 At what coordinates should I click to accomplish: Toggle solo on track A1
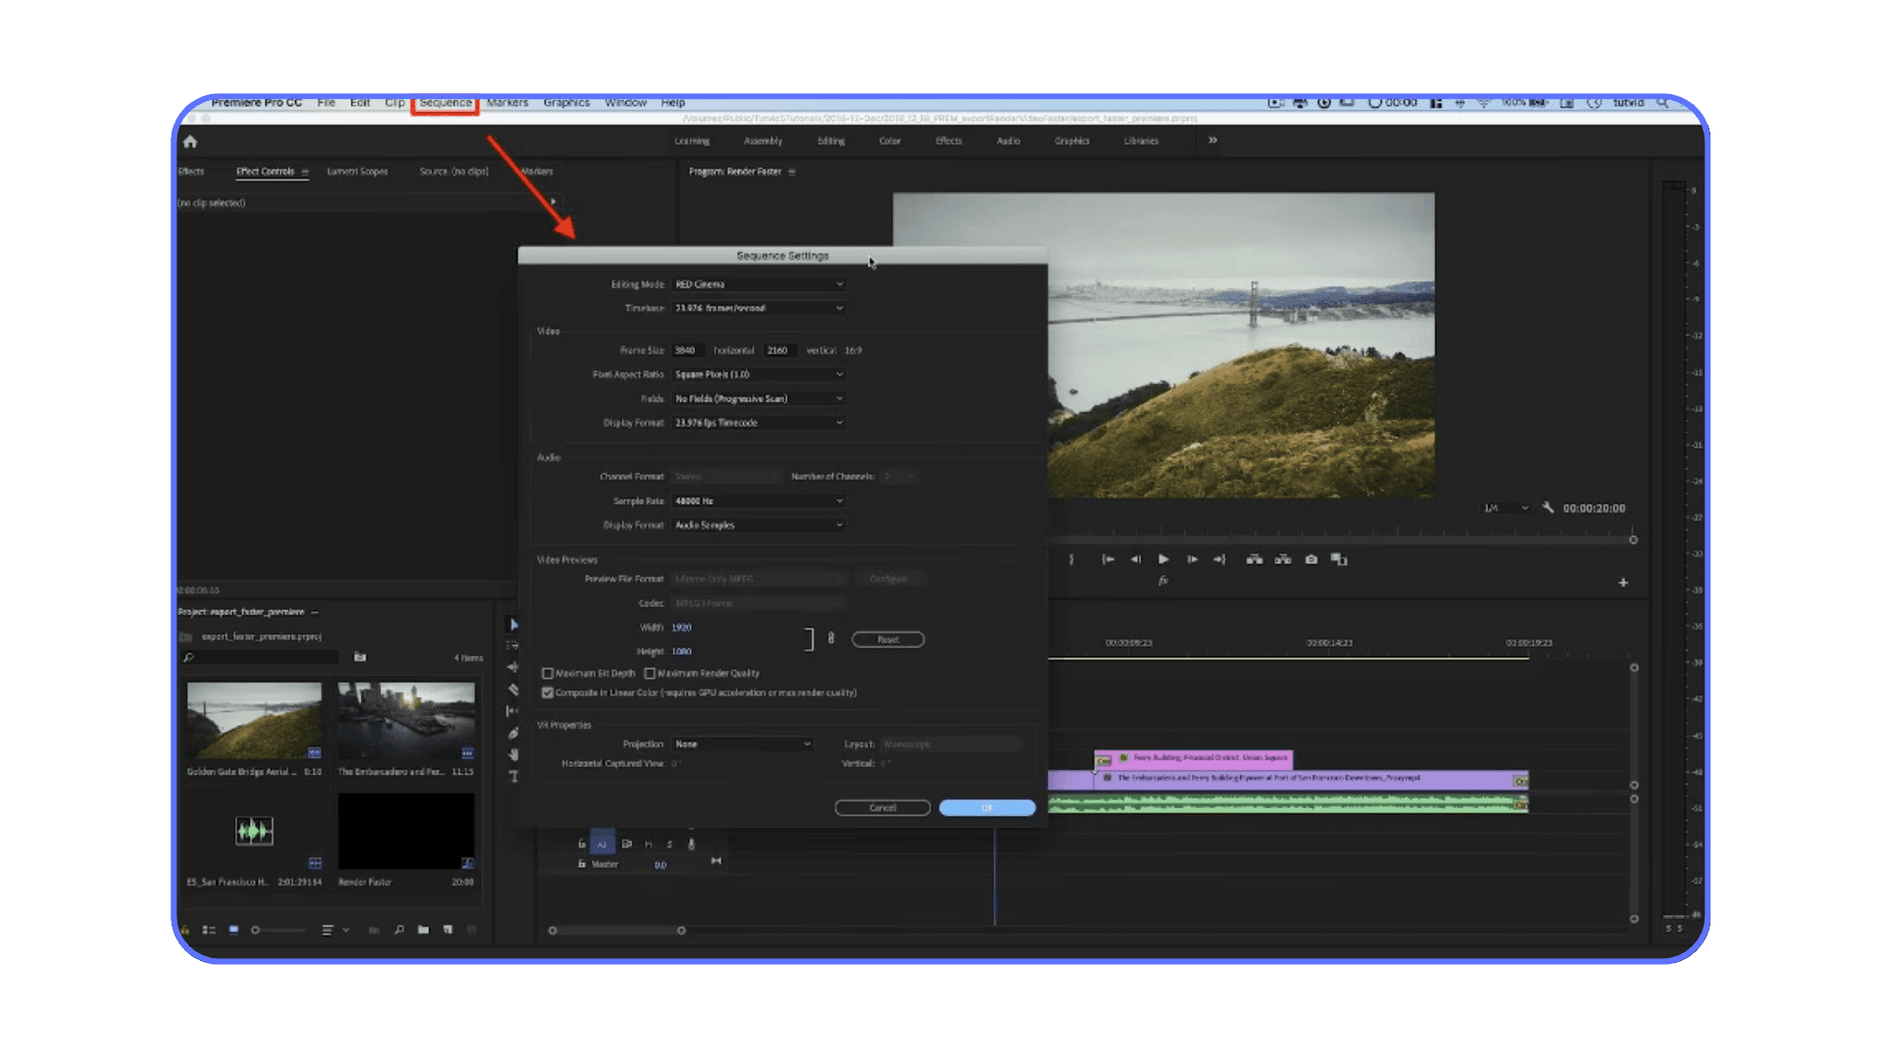(x=669, y=843)
